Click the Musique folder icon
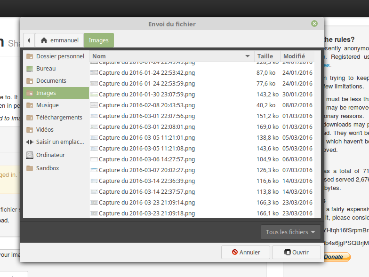Viewport: 369px width, 277px height. pos(30,105)
